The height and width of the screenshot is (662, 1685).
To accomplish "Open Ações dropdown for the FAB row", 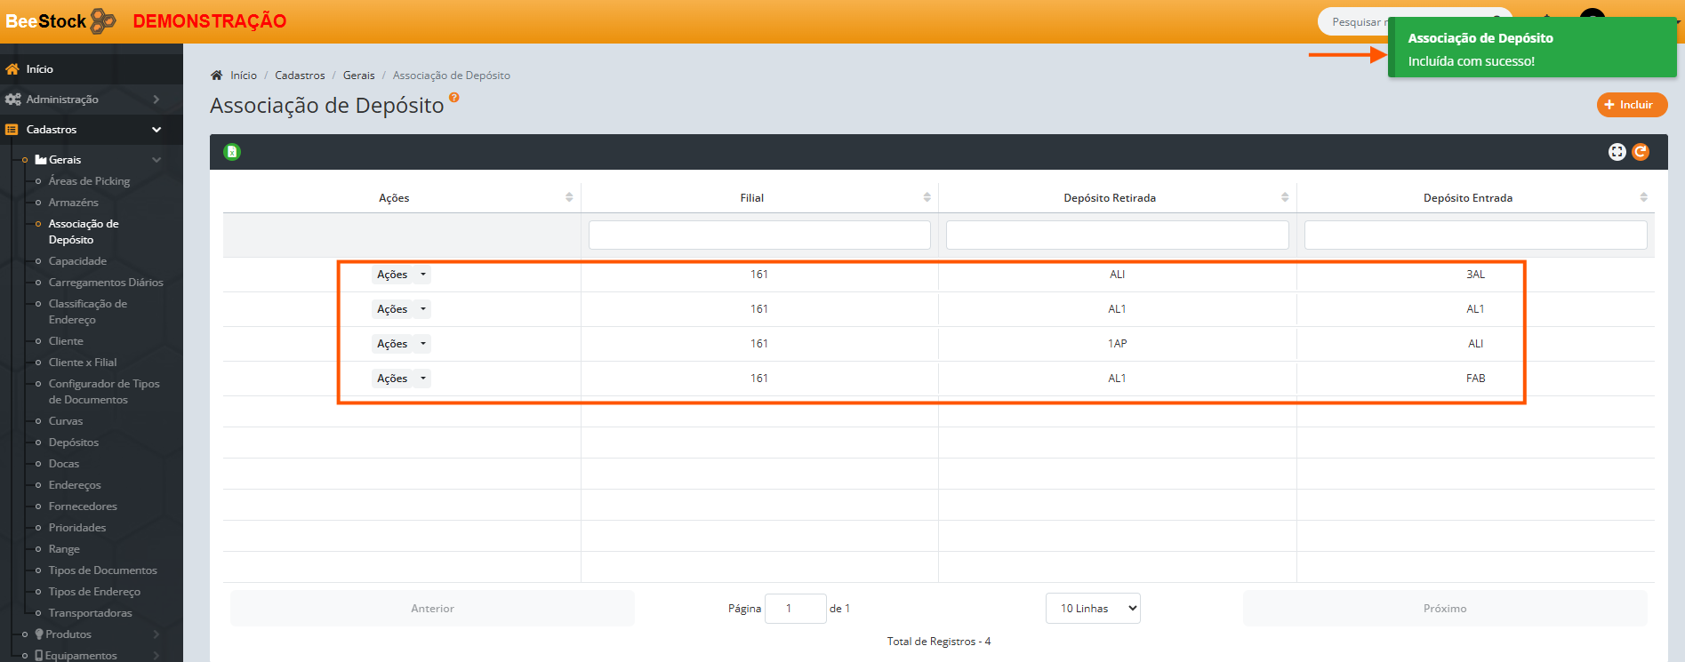I will (x=401, y=379).
